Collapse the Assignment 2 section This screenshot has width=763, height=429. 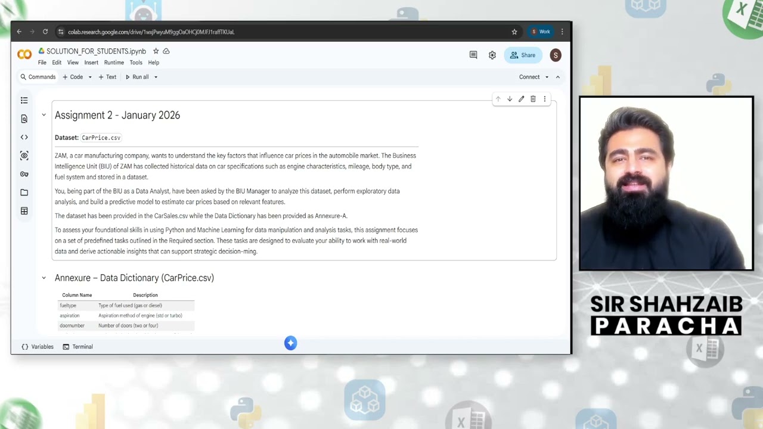pyautogui.click(x=44, y=115)
